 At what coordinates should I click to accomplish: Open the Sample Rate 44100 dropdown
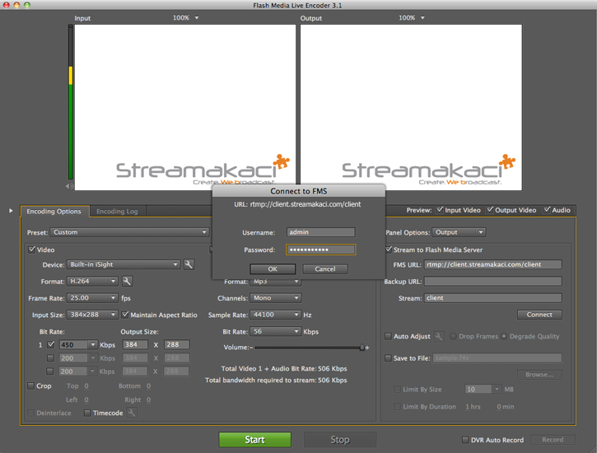276,315
